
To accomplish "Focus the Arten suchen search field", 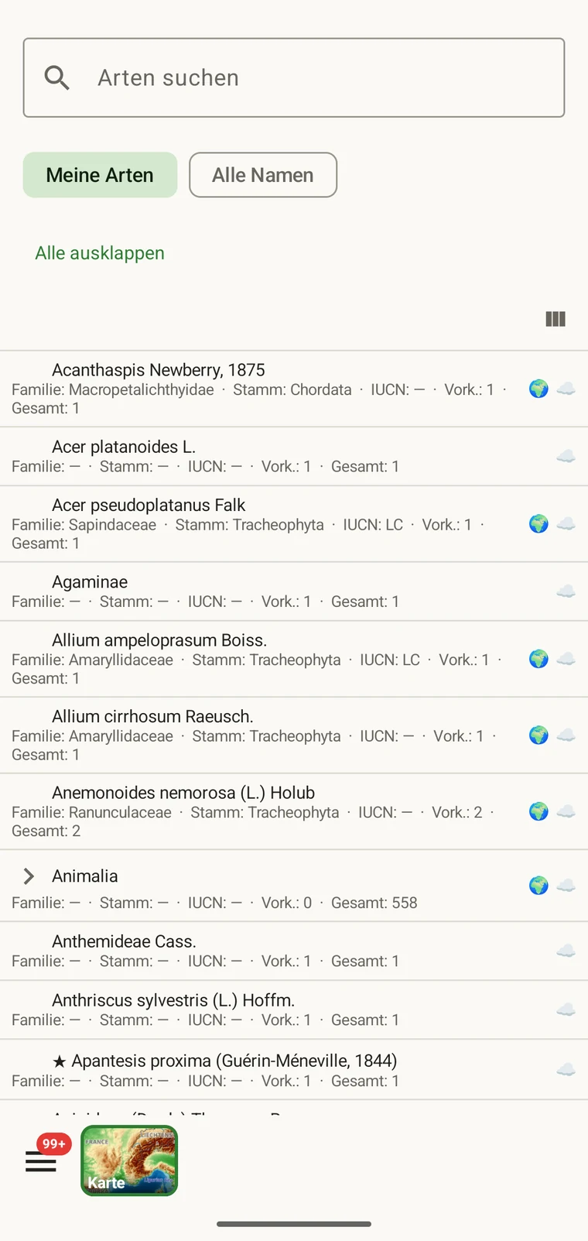I will 294,77.
